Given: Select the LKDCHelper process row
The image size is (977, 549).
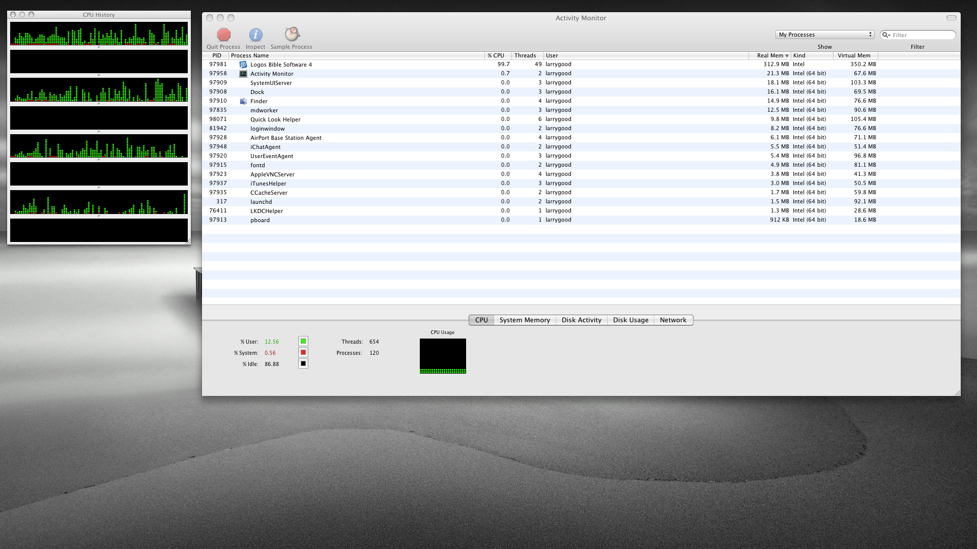Looking at the screenshot, I should 581,211.
